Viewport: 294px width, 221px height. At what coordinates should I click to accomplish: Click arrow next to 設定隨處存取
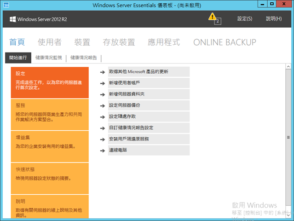pos(103,117)
